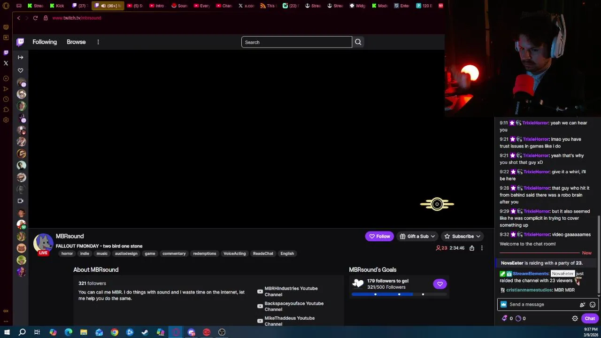
Task: Open chat settings gear icon
Action: pyautogui.click(x=575, y=318)
